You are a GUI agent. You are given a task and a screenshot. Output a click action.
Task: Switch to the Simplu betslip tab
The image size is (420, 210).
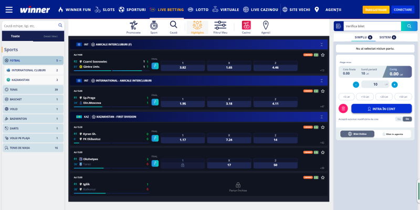363,37
